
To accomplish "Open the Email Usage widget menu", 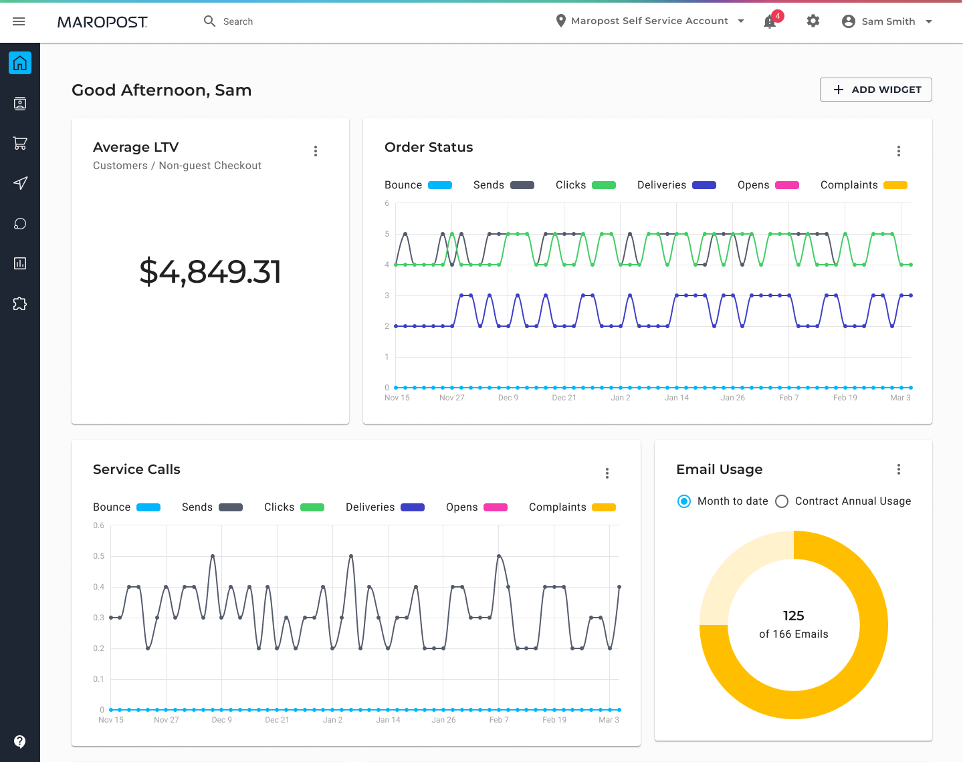I will point(899,469).
